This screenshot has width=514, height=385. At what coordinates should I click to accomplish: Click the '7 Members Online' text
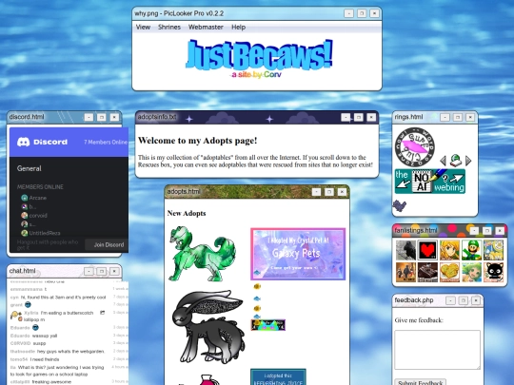coord(106,142)
